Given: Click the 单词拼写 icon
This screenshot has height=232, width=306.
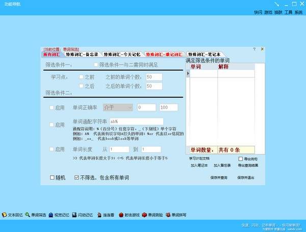Looking at the screenshot, I should click(168, 215).
